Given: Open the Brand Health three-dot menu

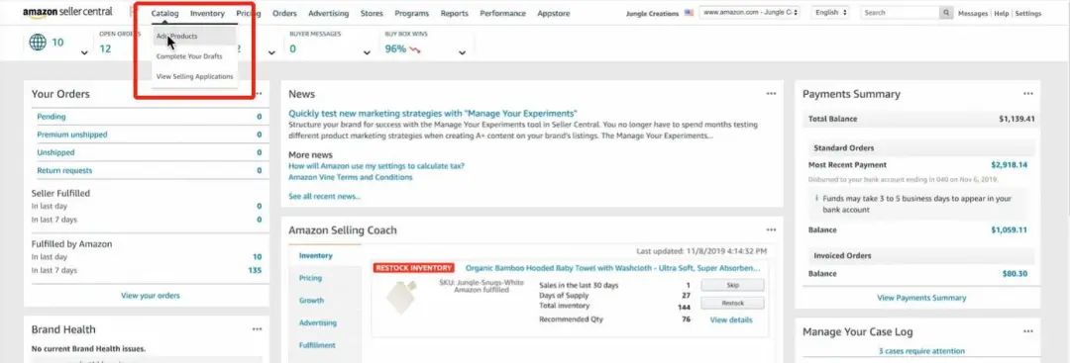Looking at the screenshot, I should click(257, 329).
